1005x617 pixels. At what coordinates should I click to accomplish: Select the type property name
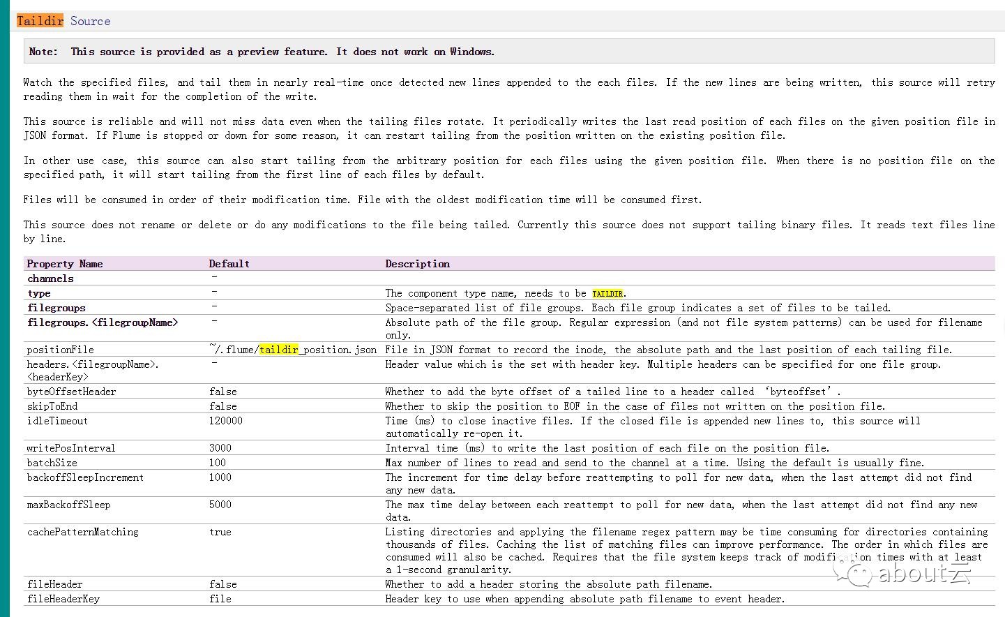39,294
